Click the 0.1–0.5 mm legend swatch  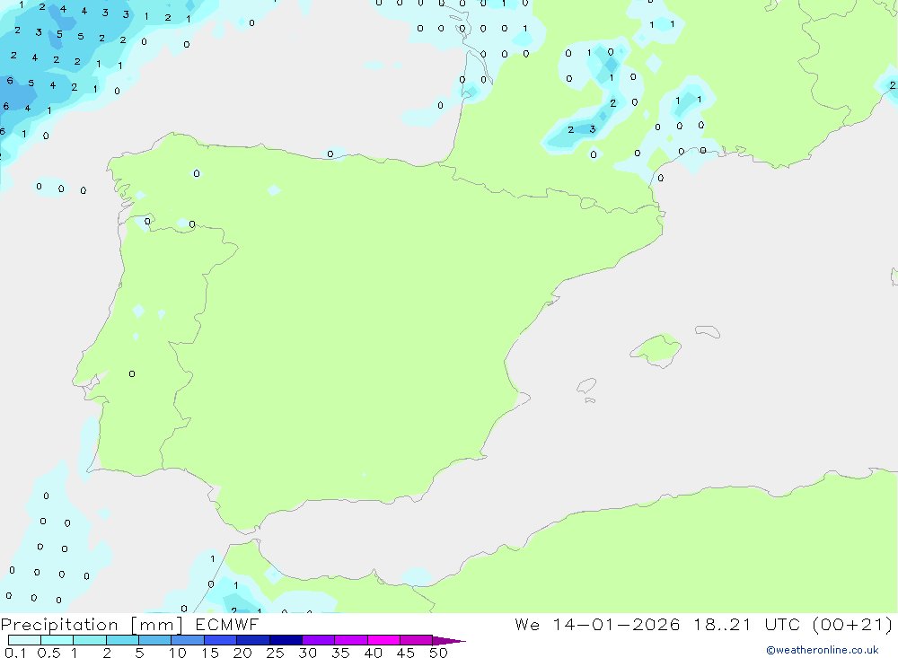pyautogui.click(x=24, y=640)
